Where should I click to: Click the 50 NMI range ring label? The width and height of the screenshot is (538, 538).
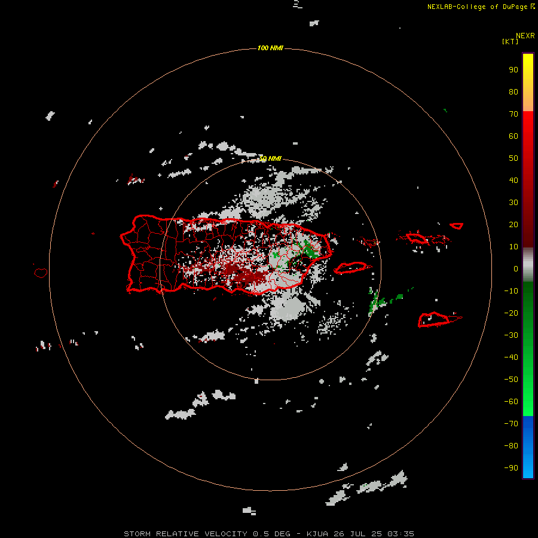click(270, 158)
